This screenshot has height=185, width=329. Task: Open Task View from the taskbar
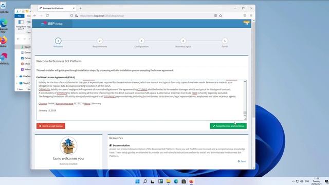click(153, 181)
